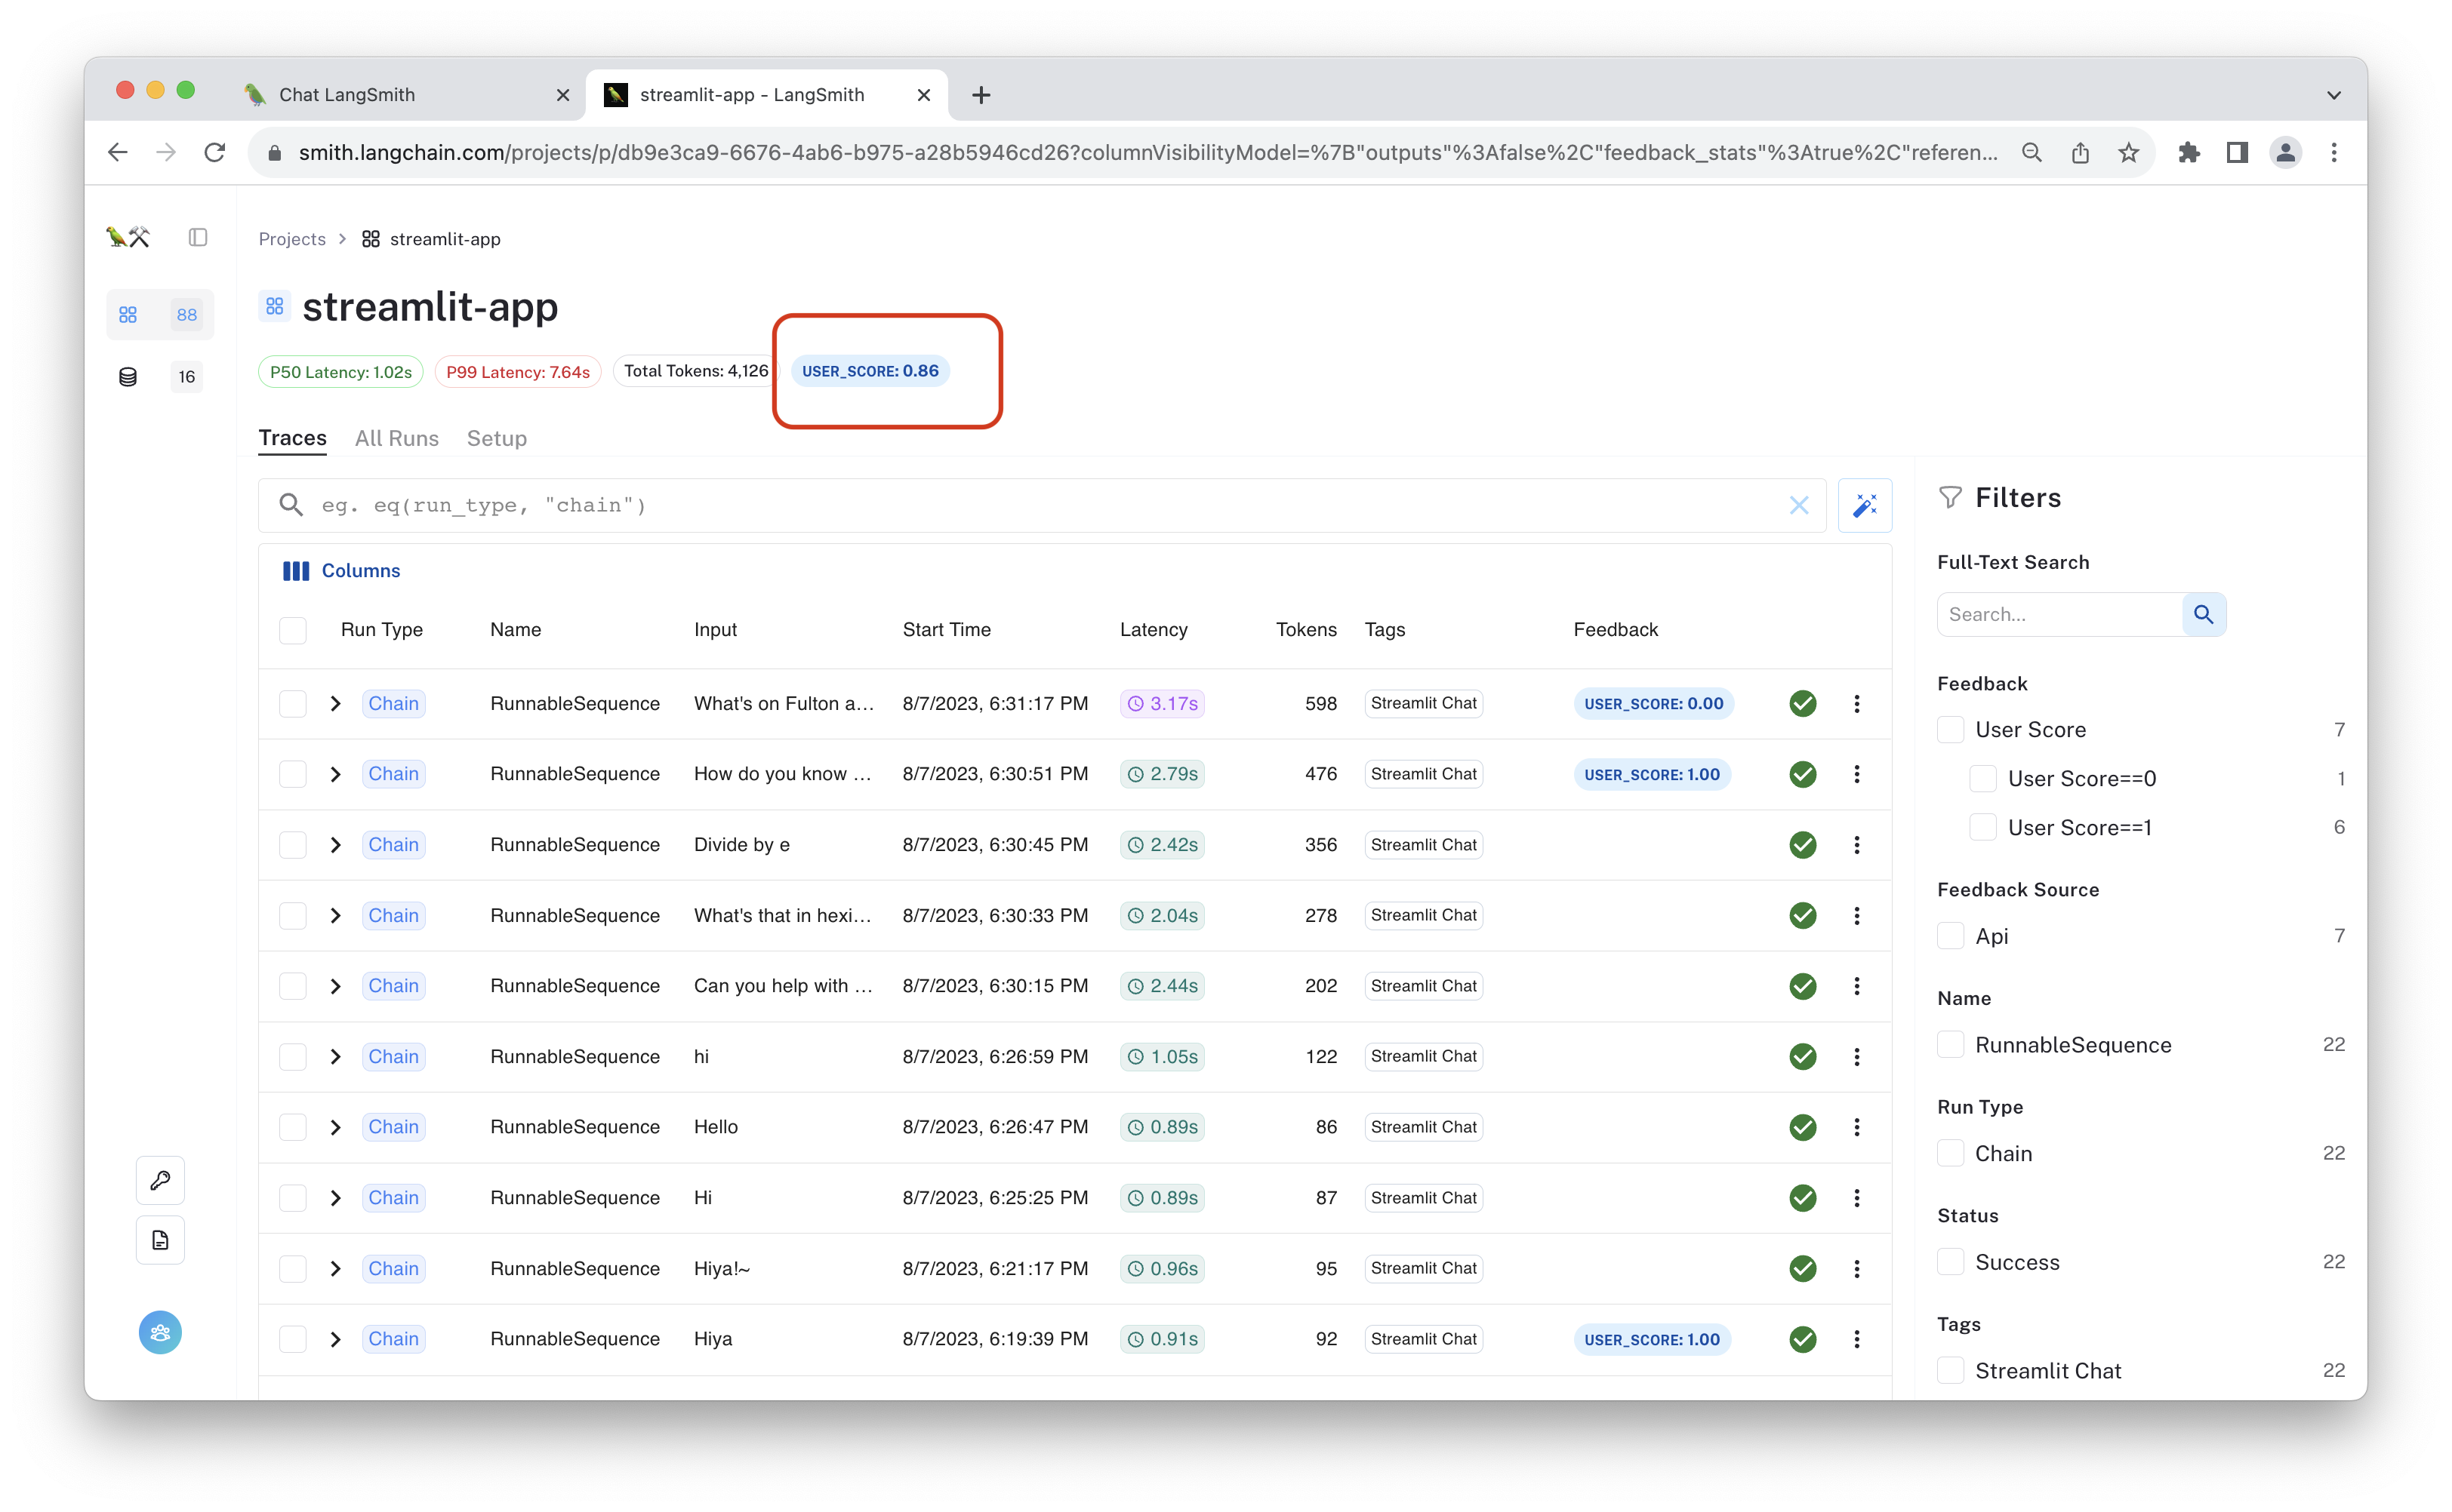This screenshot has height=1512, width=2452.
Task: Open browser extensions puzzle icon
Action: click(2188, 152)
